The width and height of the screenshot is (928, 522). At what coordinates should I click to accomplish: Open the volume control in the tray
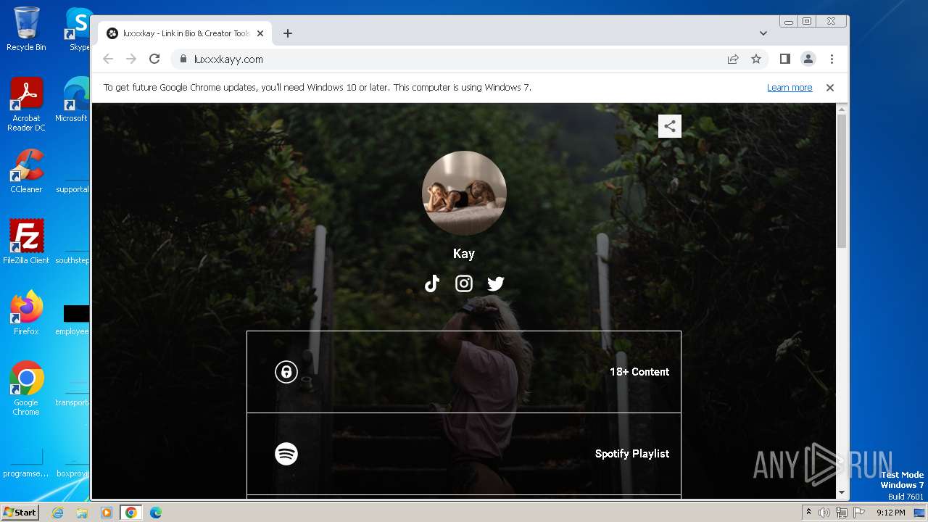coord(824,513)
